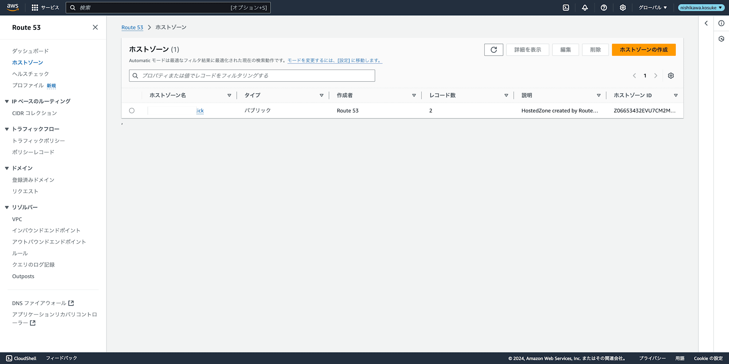Click the record filter search field
Image resolution: width=729 pixels, height=364 pixels.
click(x=252, y=75)
